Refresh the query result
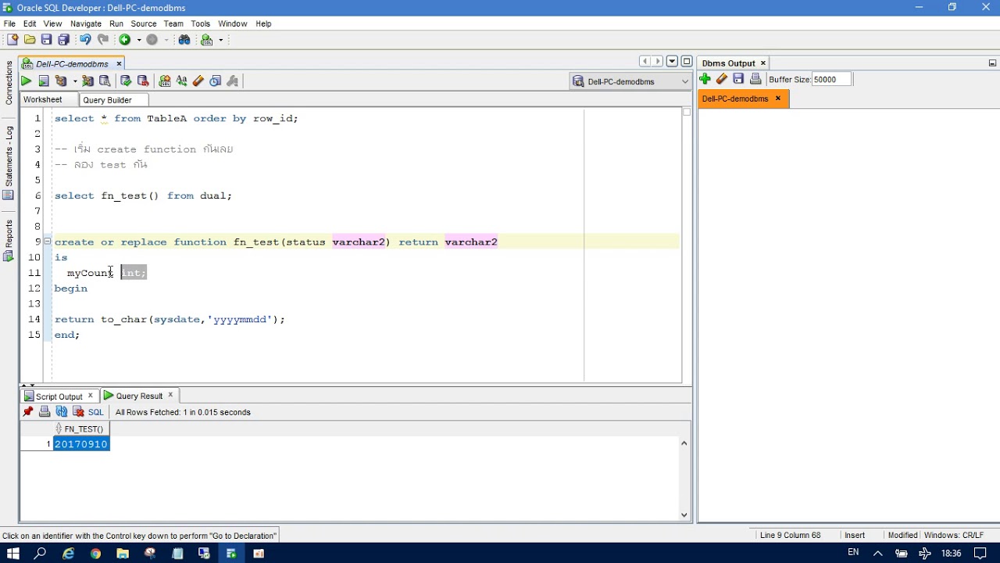Image resolution: width=1000 pixels, height=563 pixels. tap(61, 412)
